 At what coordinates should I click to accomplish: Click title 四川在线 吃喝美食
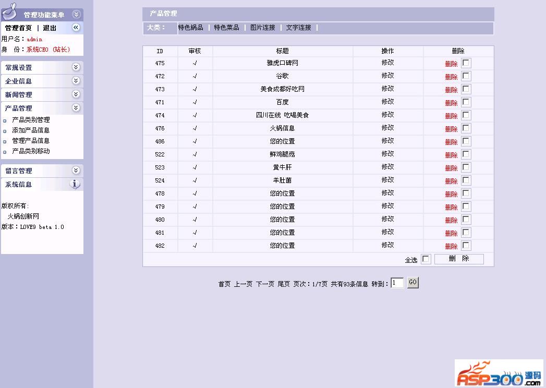pyautogui.click(x=283, y=115)
